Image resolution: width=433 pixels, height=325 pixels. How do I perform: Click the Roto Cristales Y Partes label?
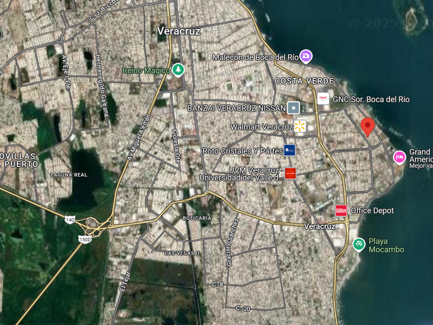pyautogui.click(x=242, y=151)
